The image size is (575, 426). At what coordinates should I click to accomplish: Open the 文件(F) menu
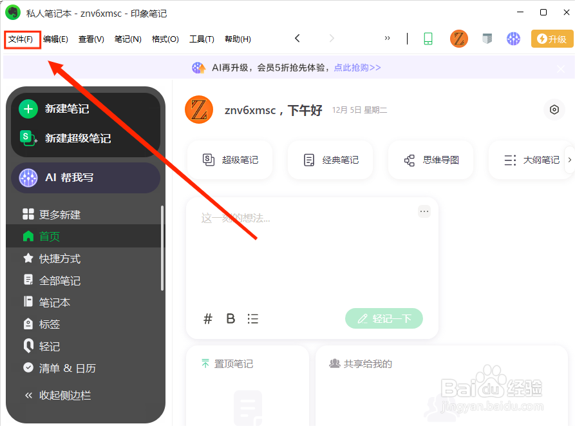tap(21, 39)
